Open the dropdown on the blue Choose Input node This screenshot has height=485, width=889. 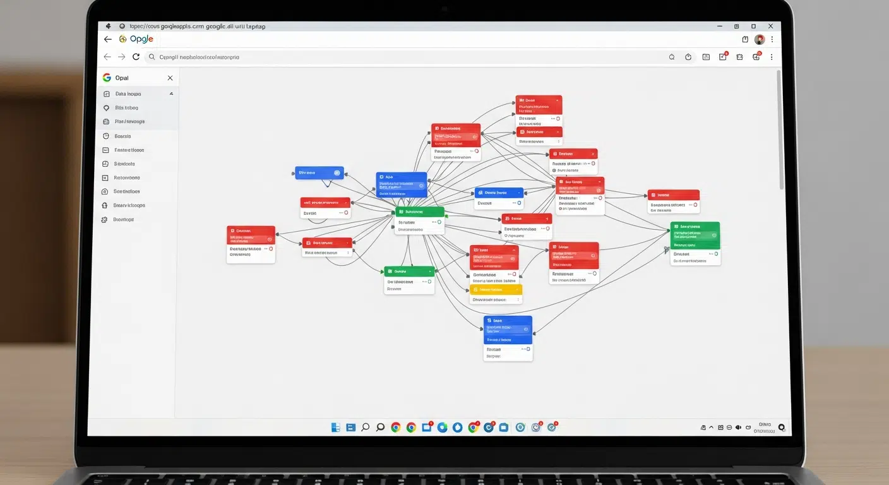[x=520, y=193]
